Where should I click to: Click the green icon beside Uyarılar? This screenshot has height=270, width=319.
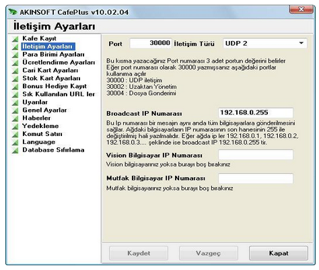[x=15, y=102]
